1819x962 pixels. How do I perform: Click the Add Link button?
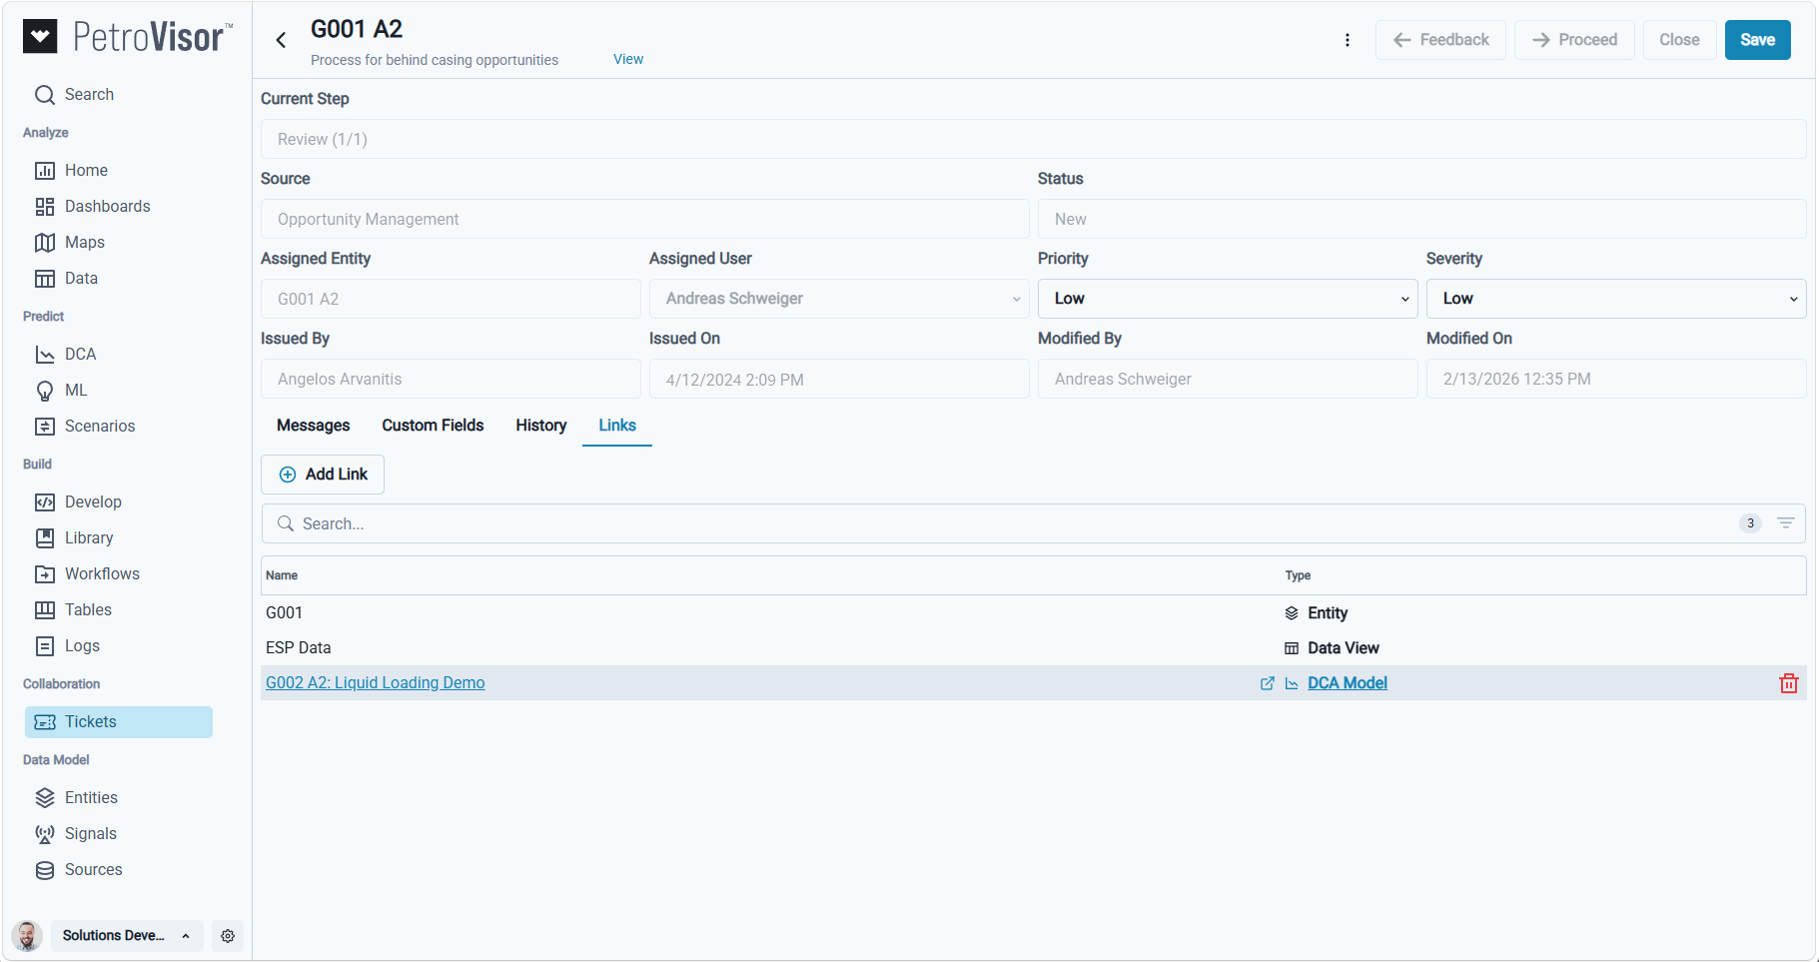[x=323, y=475]
